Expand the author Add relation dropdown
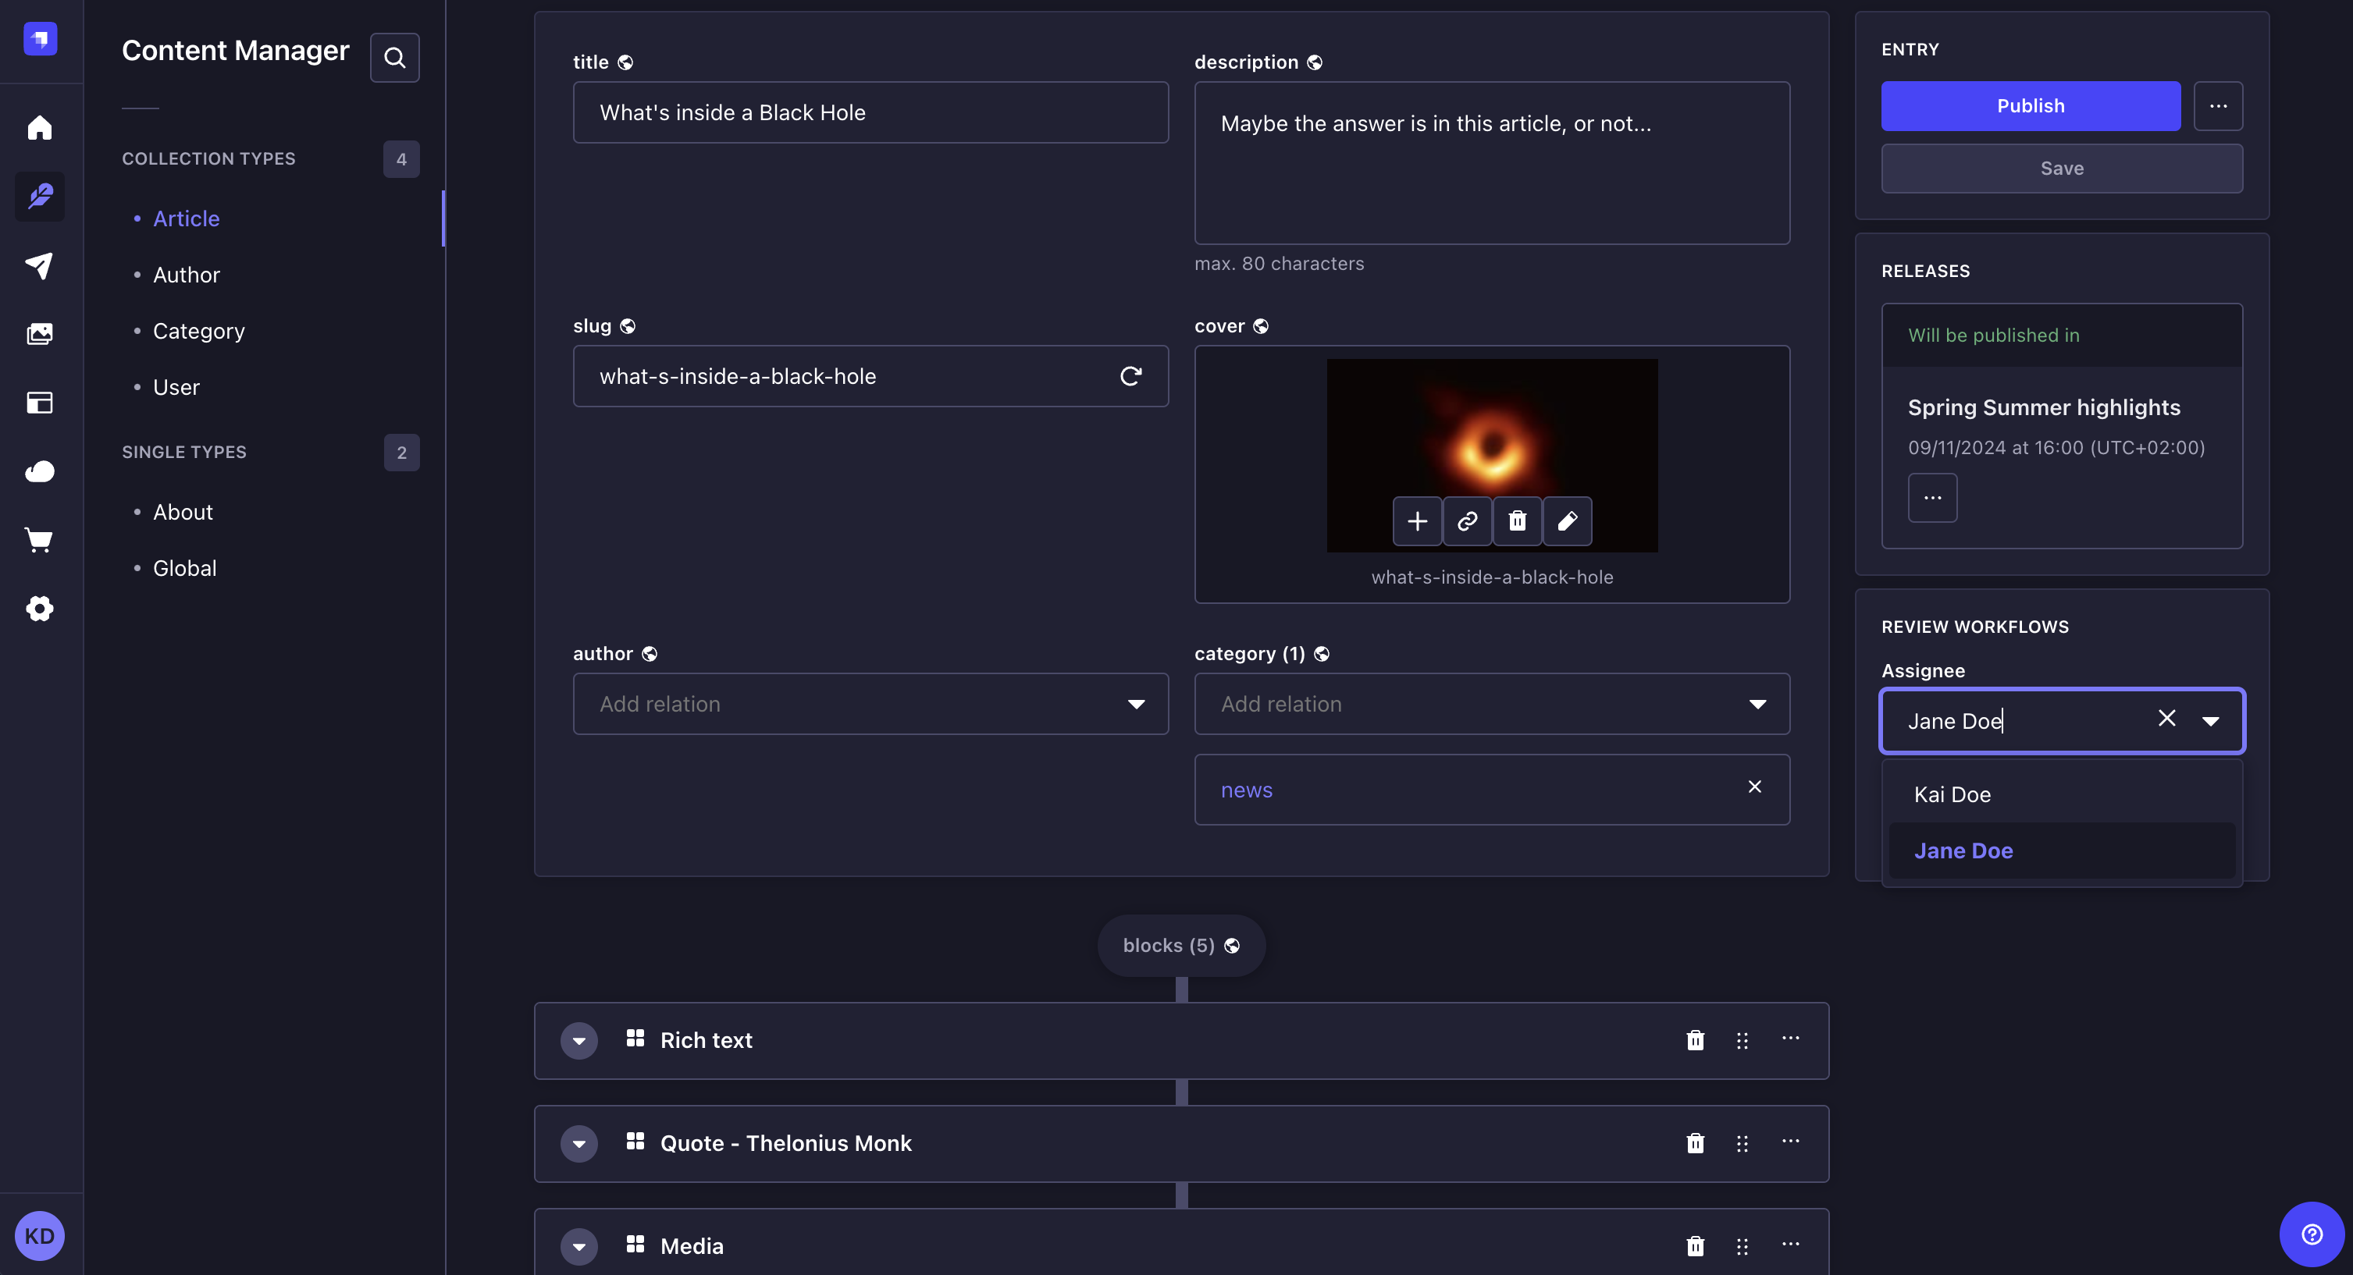The image size is (2353, 1275). 1137,704
